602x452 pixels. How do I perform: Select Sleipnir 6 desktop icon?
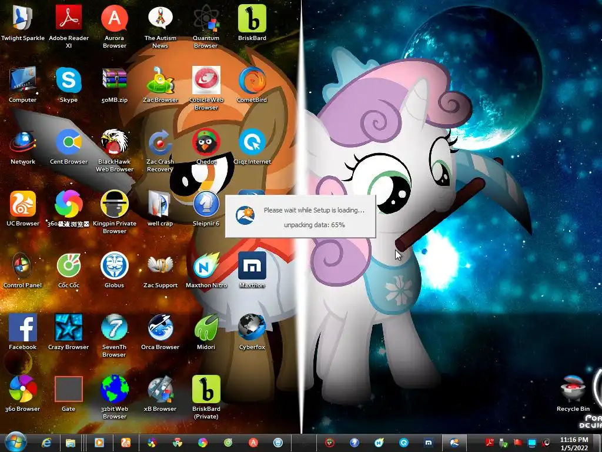pos(206,204)
